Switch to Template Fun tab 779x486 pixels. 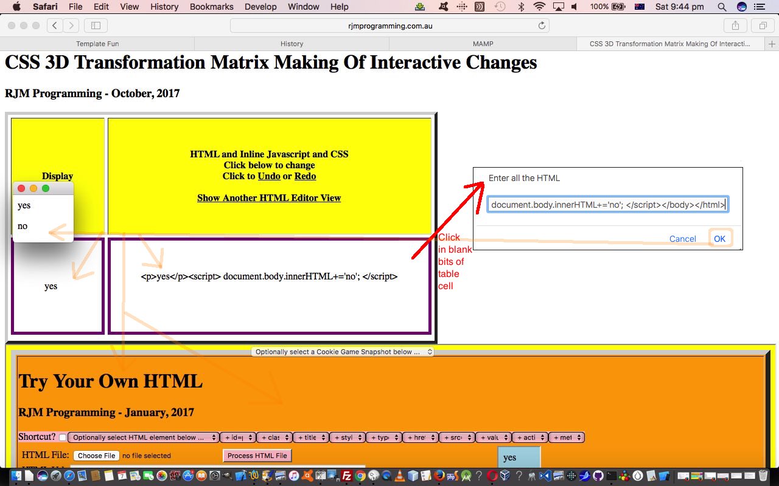pyautogui.click(x=97, y=44)
